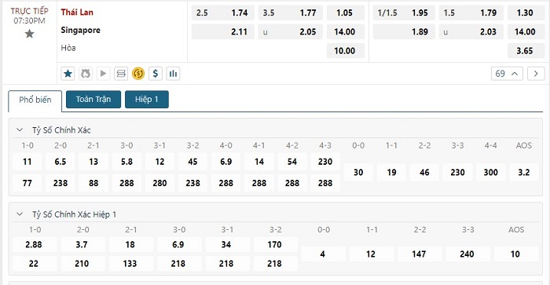Select full-match 3-0 odds 5.8
Viewport: 550px width, 285px height.
tap(126, 162)
